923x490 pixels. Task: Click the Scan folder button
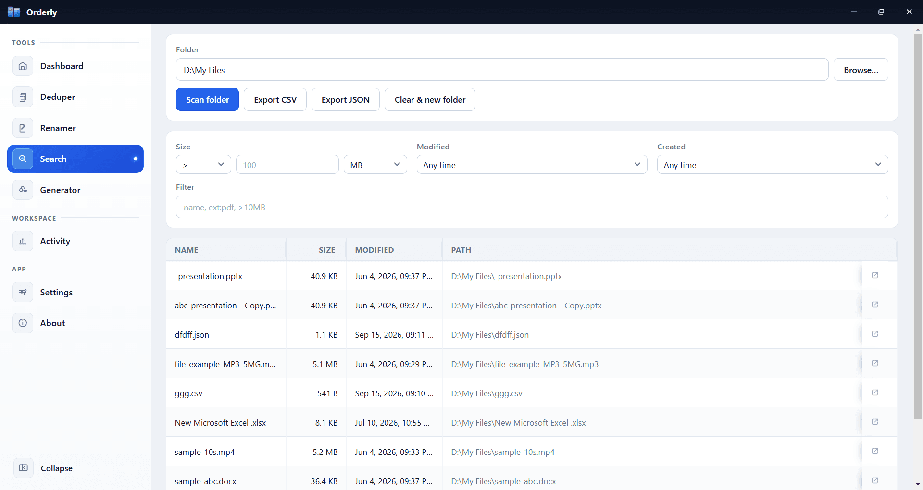pos(207,99)
